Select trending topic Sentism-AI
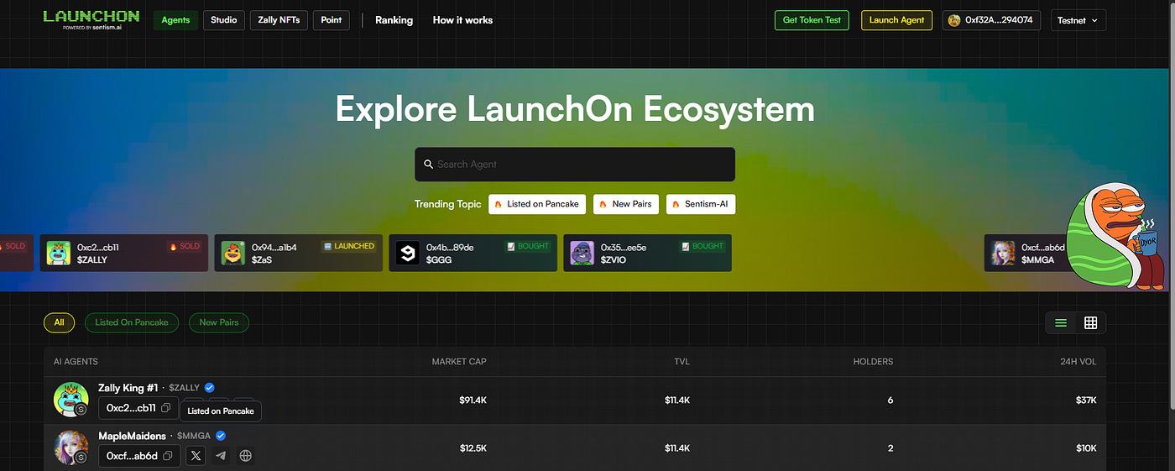Screen dimensions: 1175x471 tap(701, 204)
